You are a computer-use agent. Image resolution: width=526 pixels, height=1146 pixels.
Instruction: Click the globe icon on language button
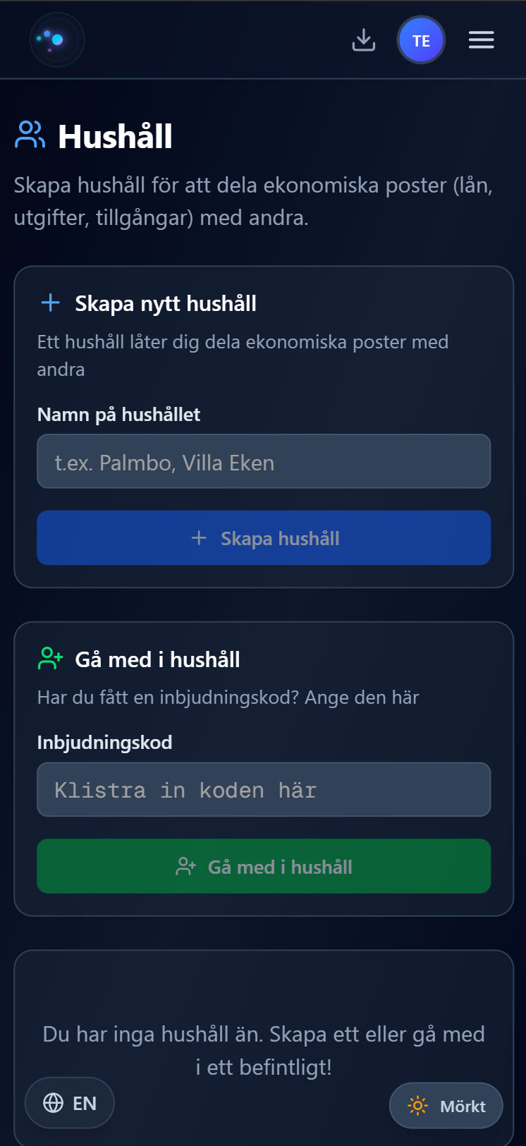pyautogui.click(x=54, y=1103)
